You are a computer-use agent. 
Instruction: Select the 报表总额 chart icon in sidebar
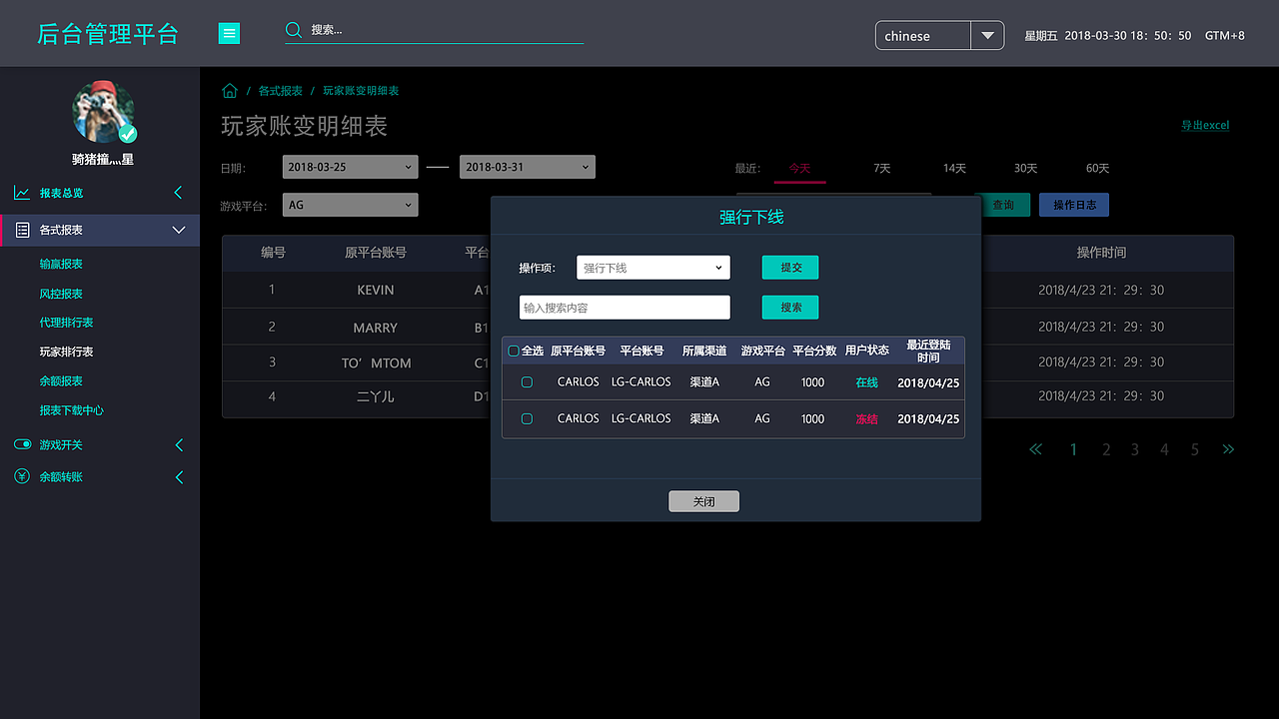[x=22, y=192]
